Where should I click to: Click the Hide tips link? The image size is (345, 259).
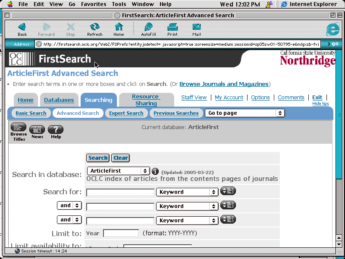pos(320,104)
